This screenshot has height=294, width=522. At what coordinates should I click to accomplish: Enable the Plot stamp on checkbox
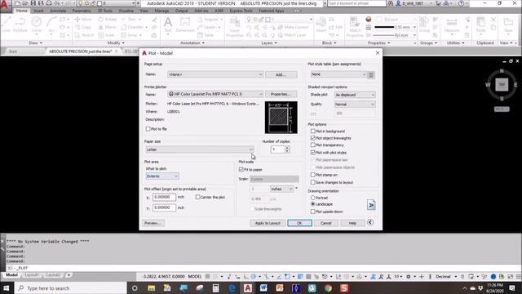(313, 175)
